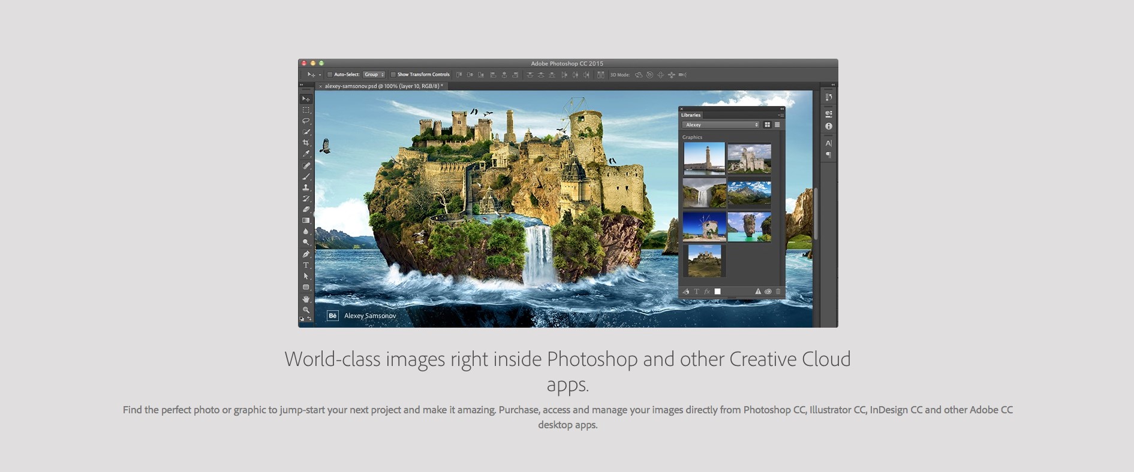Open the Paragraph panel icon
This screenshot has height=472, width=1134.
(829, 155)
